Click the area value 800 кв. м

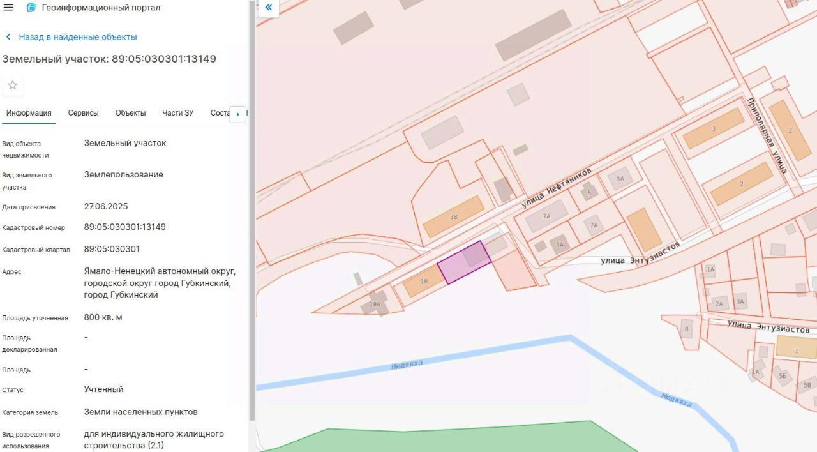[x=103, y=317]
